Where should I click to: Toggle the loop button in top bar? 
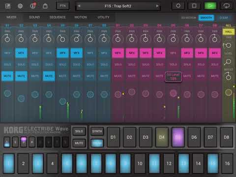[227, 6]
